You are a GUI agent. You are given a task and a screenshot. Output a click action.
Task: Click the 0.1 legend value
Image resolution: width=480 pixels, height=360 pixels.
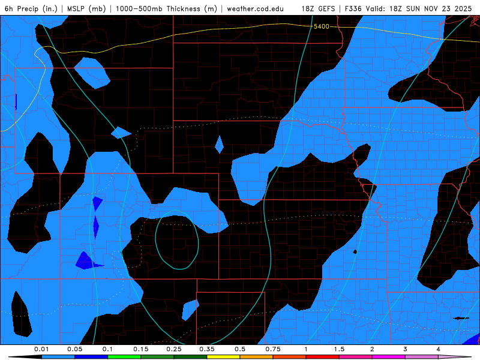pos(107,349)
